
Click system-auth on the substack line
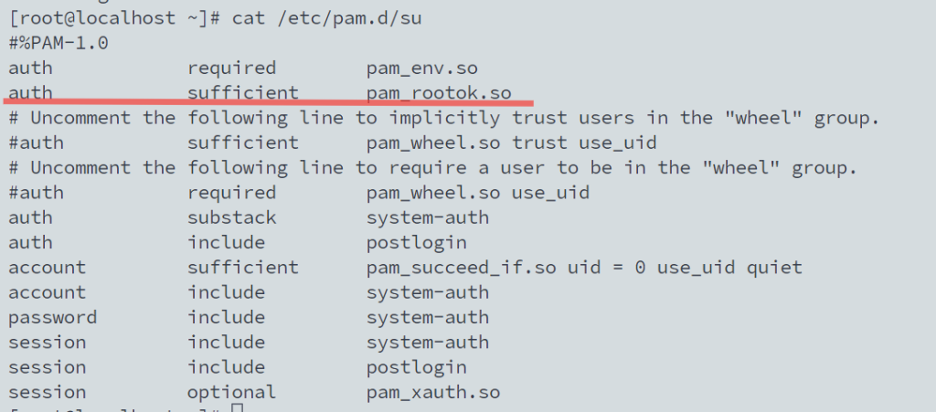pos(428,218)
